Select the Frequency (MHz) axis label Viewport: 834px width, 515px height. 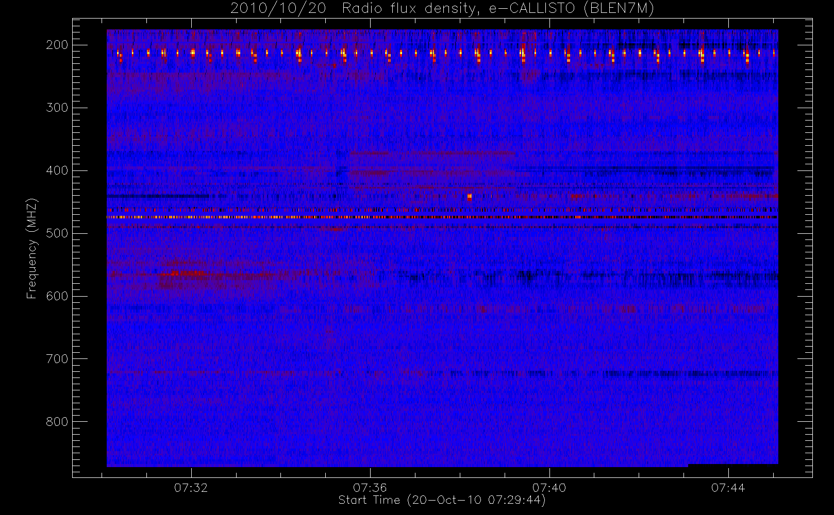[x=32, y=248]
